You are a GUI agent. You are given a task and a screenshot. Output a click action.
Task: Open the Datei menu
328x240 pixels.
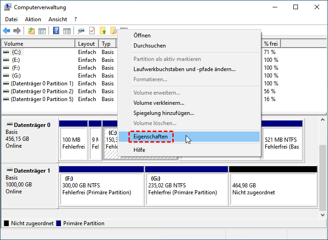point(11,19)
